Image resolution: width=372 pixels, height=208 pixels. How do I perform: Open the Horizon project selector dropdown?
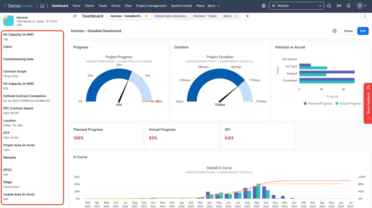tap(296, 6)
